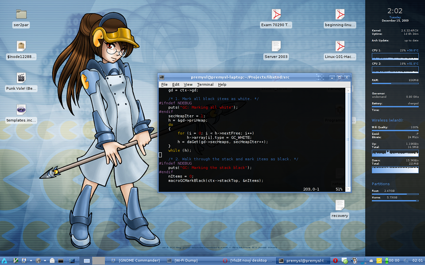Open the yellow network monitor tray icon
The width and height of the screenshot is (425, 265).
pyautogui.click(x=379, y=261)
